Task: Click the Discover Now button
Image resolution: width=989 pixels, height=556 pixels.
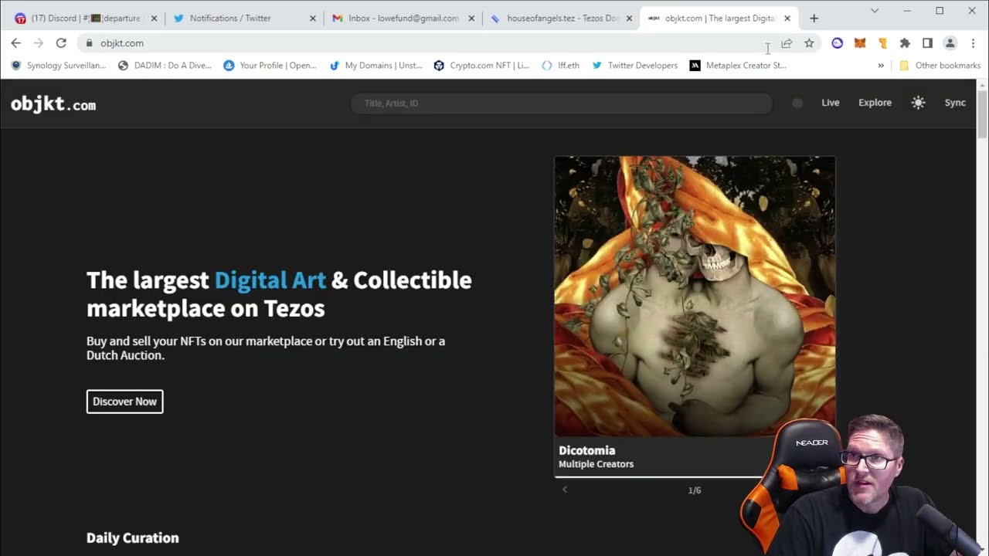Action: [x=124, y=402]
